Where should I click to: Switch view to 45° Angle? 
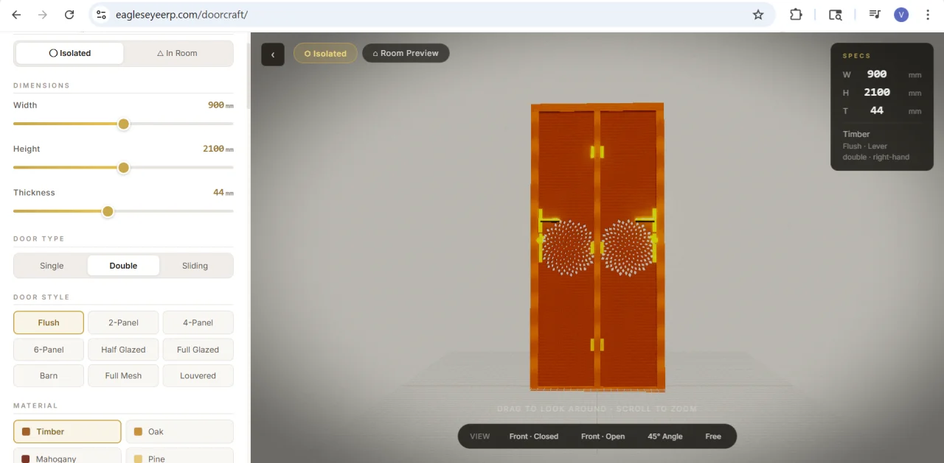coord(665,437)
